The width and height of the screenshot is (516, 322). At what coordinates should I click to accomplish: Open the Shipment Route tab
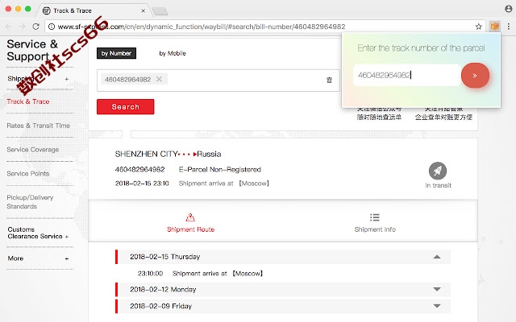point(190,222)
